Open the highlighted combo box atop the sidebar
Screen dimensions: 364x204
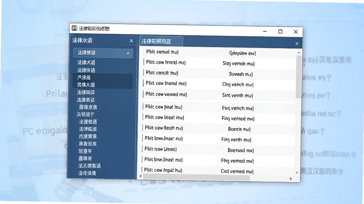point(103,53)
